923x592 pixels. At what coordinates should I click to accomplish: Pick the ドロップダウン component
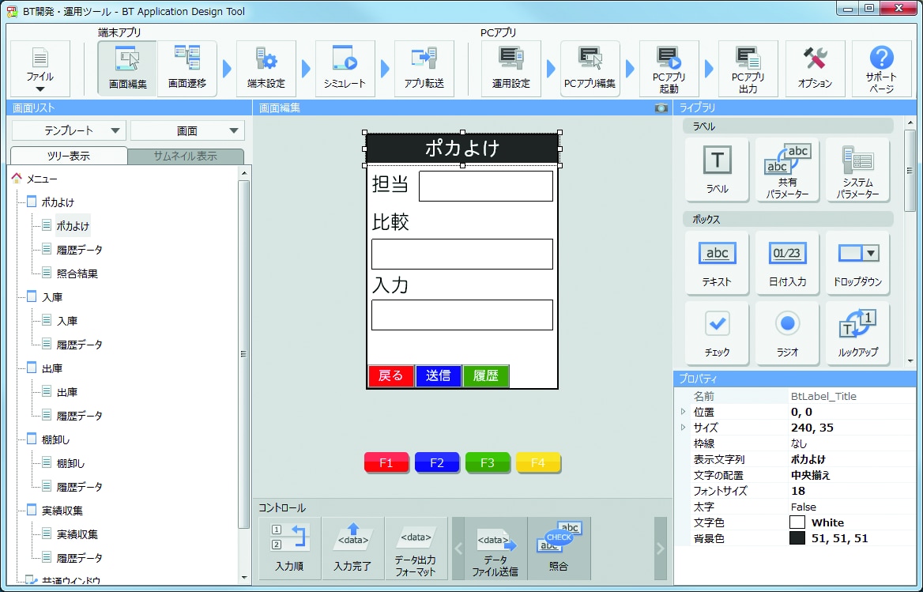click(x=857, y=262)
